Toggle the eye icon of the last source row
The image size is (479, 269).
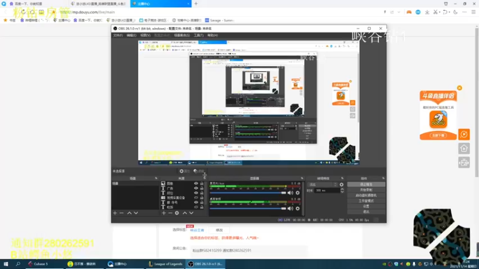click(196, 207)
